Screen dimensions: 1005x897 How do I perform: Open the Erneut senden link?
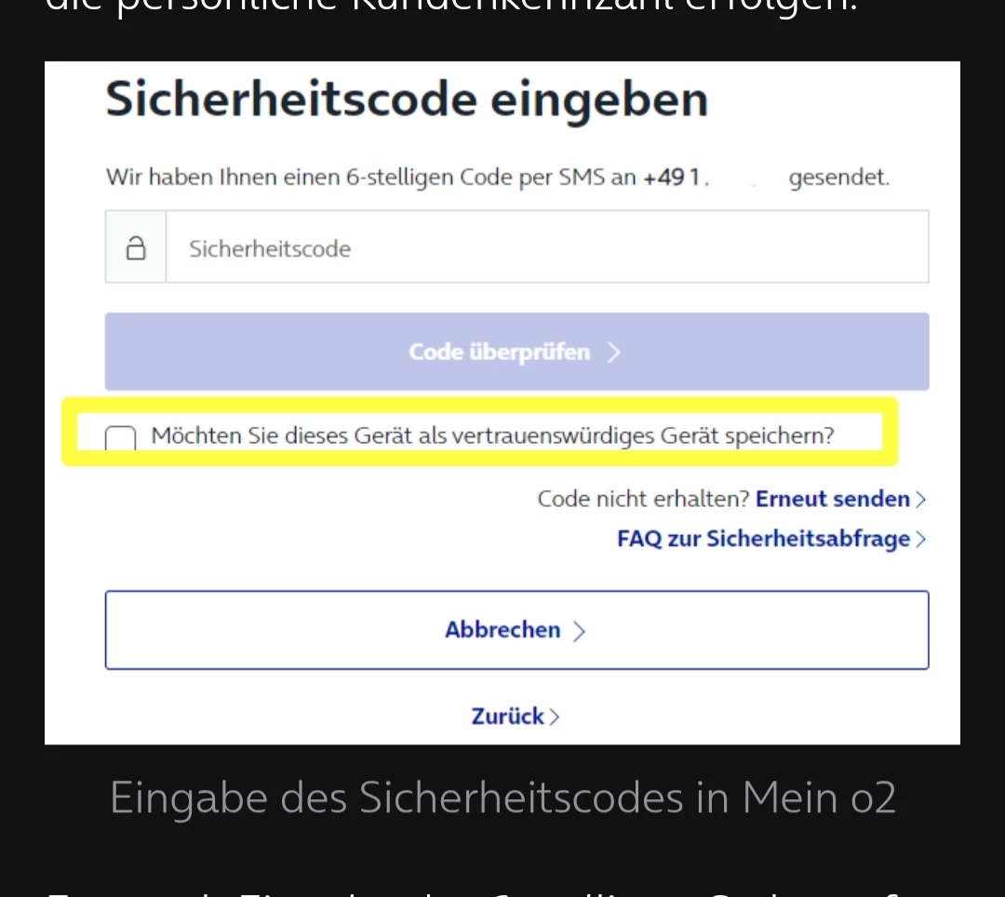[833, 499]
